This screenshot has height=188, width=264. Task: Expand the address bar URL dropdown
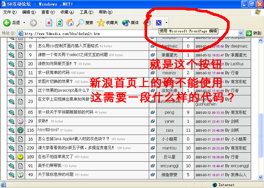pos(241,33)
